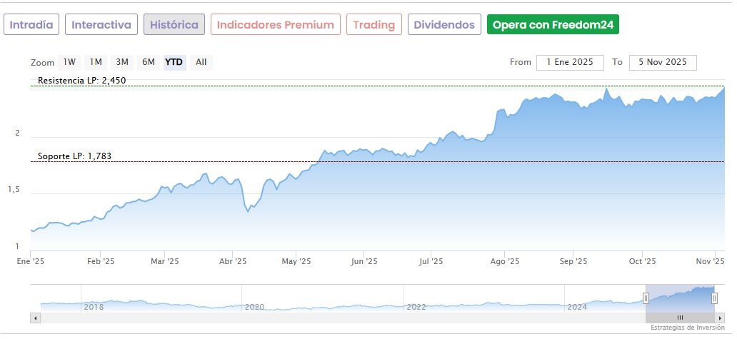Image resolution: width=737 pixels, height=339 pixels.
Task: Set zoom to 6M
Action: tap(149, 62)
